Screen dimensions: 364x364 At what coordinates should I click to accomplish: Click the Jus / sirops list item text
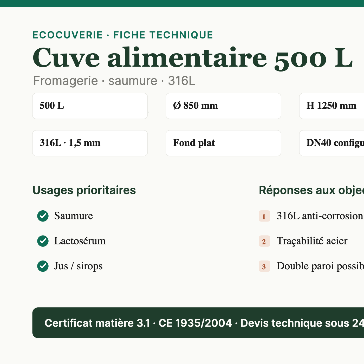pos(78,266)
